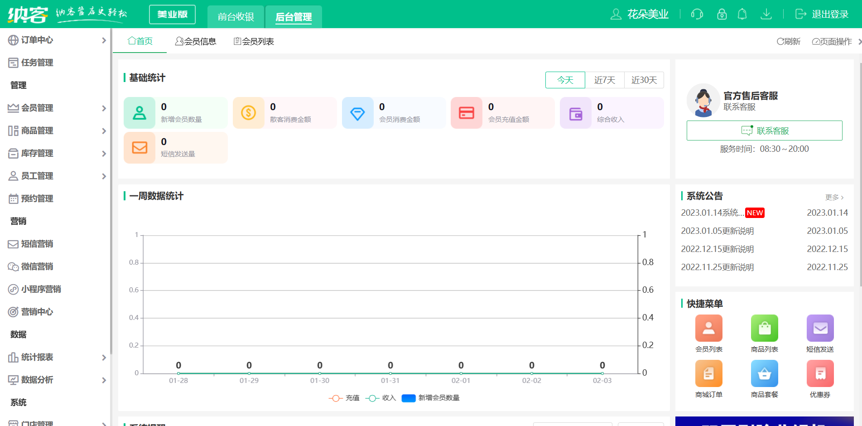Expand the 统计报表 submenu arrow

[x=104, y=358]
